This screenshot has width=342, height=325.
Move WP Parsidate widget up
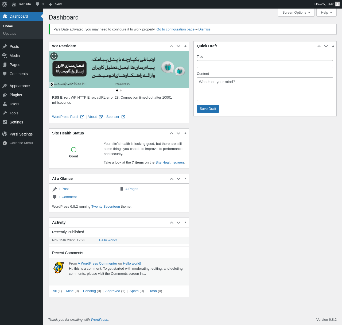point(172,46)
